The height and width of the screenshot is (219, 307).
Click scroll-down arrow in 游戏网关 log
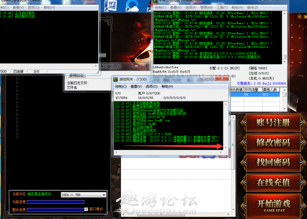[x=226, y=147]
